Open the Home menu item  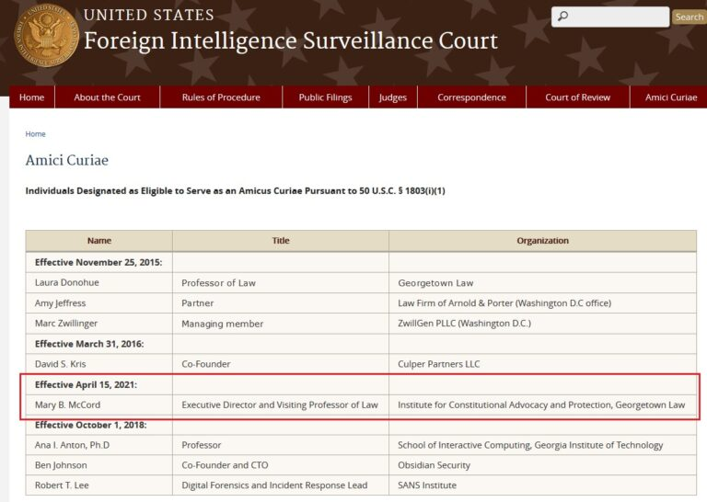click(x=32, y=97)
